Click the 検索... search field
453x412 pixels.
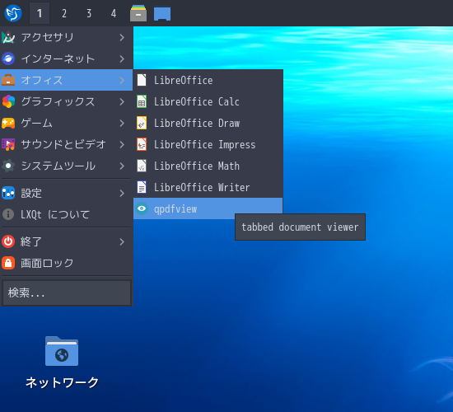[67, 293]
